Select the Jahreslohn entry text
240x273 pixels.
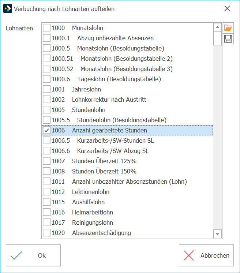click(86, 89)
